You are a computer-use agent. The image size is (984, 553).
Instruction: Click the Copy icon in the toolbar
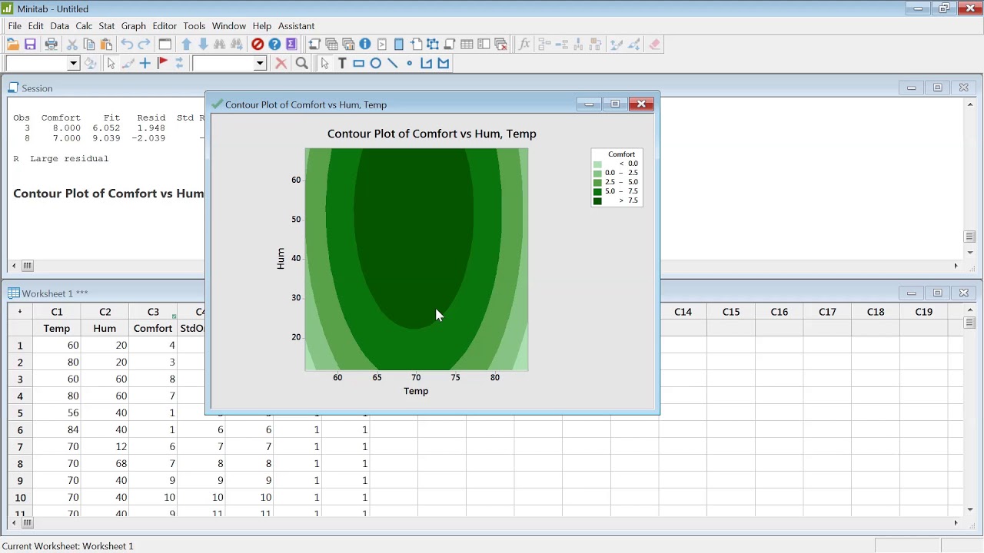pyautogui.click(x=89, y=45)
